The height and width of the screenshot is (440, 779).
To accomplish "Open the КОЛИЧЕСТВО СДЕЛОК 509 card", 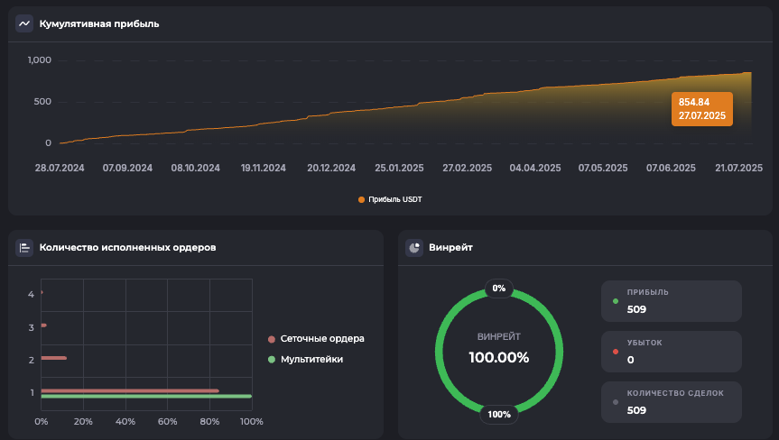I will [672, 402].
